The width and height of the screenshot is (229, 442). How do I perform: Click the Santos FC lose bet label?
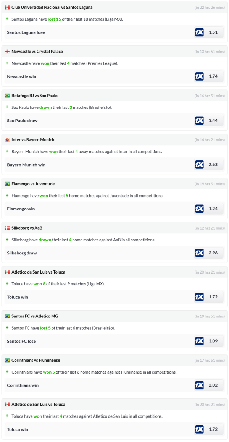(x=21, y=341)
